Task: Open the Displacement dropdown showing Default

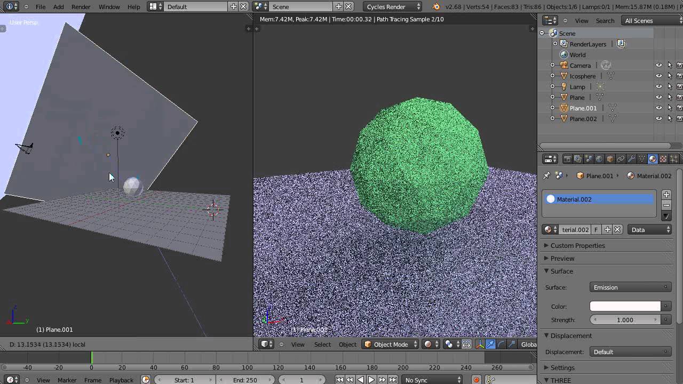Action: [630, 352]
